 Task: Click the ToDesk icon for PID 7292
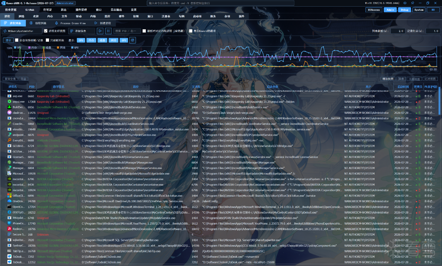[x=9, y=257]
